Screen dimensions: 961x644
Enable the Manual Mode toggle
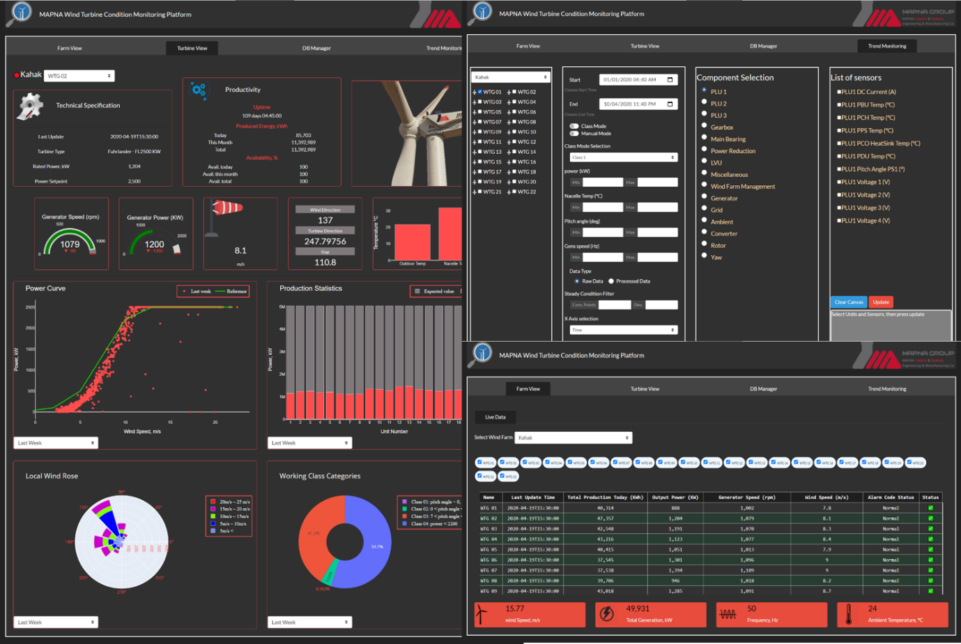click(x=574, y=133)
